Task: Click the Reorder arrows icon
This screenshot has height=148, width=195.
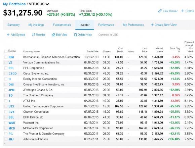Action: pos(33,35)
